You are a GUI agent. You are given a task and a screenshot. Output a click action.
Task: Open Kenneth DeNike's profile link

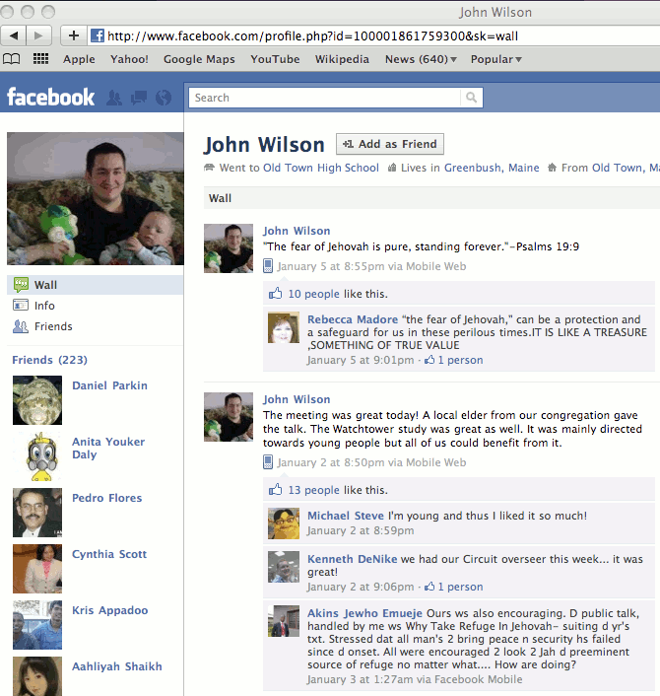(x=353, y=559)
